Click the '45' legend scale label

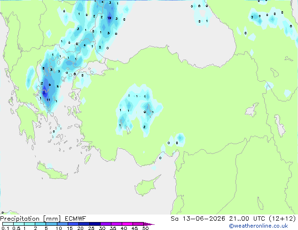134,228
